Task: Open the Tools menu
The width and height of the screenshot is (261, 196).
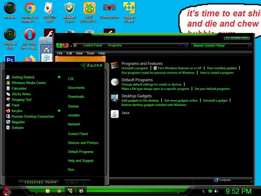Action: [90, 53]
